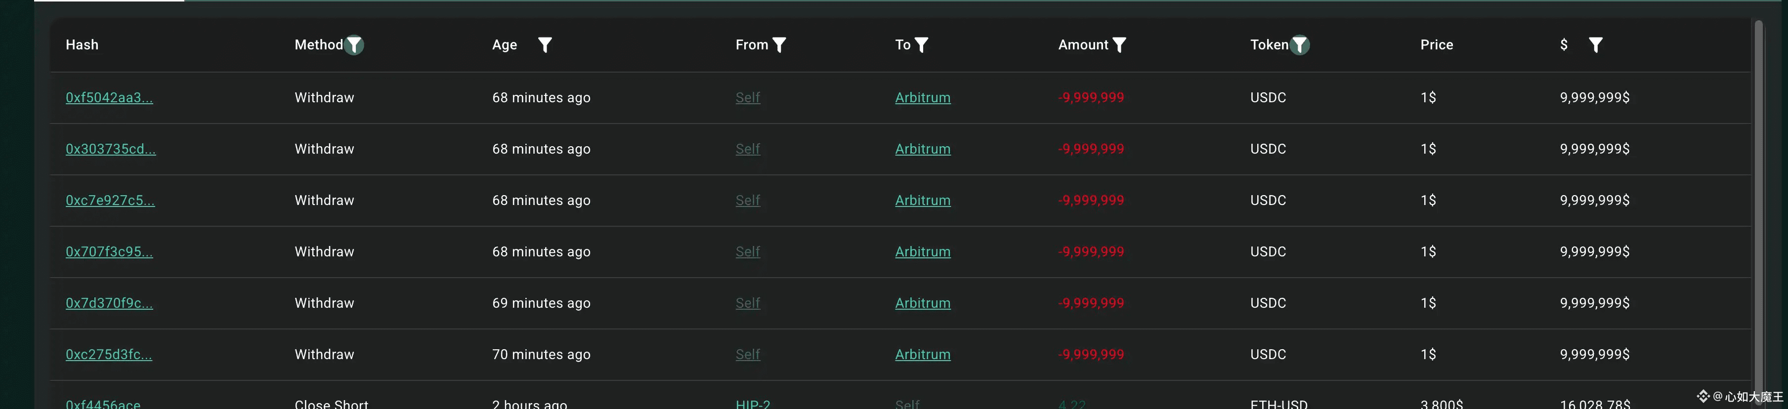Click the From column filter icon
1788x409 pixels.
[x=779, y=45]
